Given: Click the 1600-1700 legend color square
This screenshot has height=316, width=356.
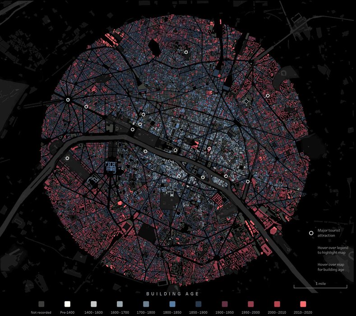Looking at the screenshot, I should click(x=120, y=304).
